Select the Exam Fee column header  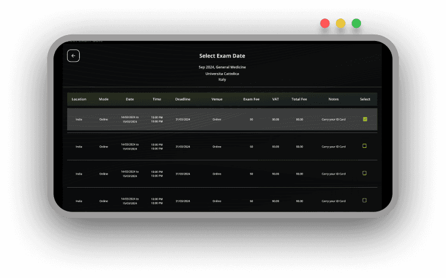[x=252, y=99]
